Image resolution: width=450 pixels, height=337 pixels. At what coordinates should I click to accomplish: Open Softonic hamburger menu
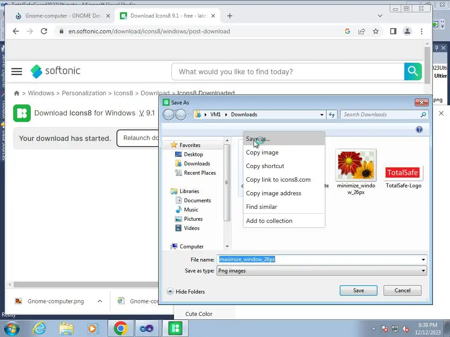click(17, 72)
